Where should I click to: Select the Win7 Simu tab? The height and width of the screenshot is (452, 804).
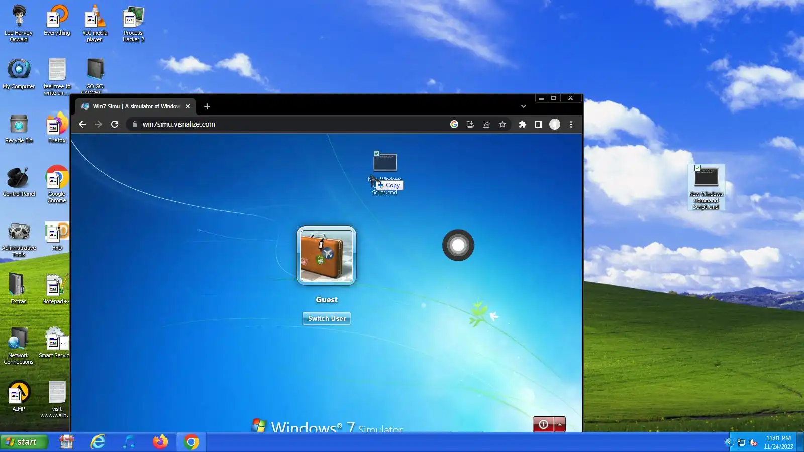pyautogui.click(x=136, y=106)
